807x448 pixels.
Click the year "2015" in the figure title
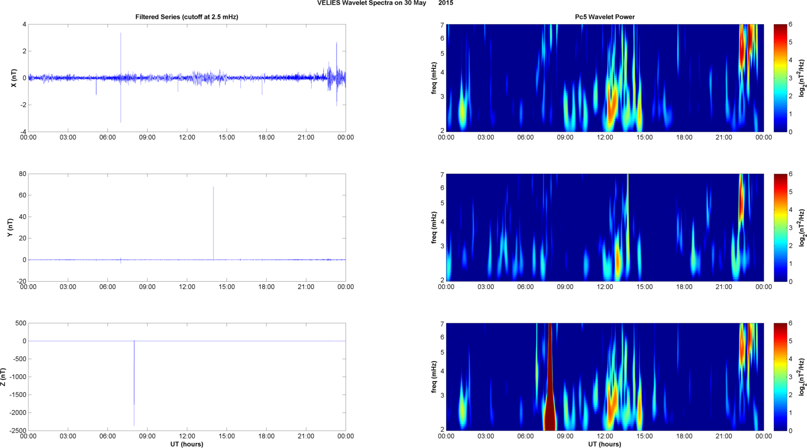[x=446, y=3]
